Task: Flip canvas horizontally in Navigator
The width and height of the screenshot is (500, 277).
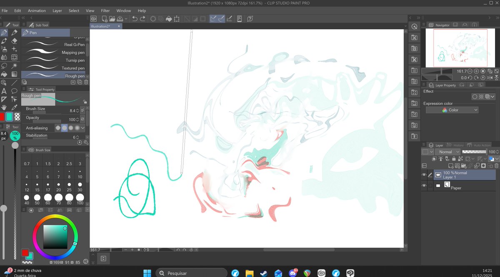Action: click(x=490, y=77)
